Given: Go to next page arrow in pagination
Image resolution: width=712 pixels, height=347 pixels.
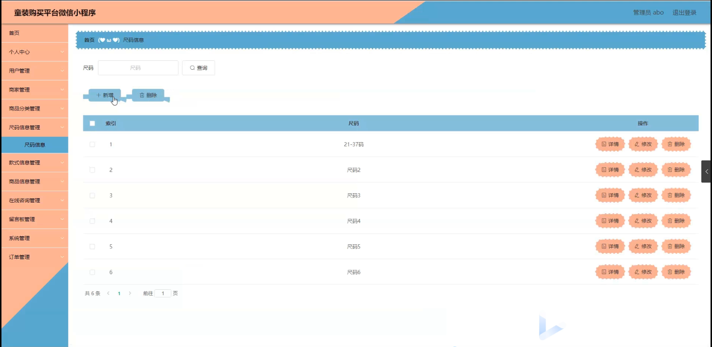Looking at the screenshot, I should [x=130, y=293].
